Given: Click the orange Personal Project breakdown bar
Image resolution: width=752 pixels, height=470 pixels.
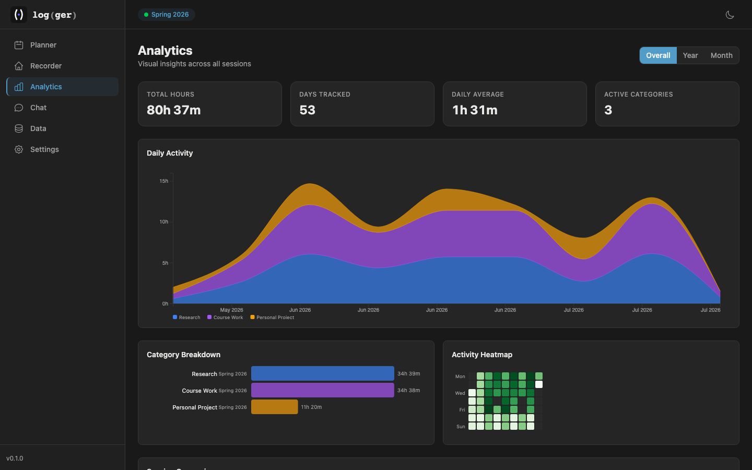Looking at the screenshot, I should pyautogui.click(x=275, y=407).
